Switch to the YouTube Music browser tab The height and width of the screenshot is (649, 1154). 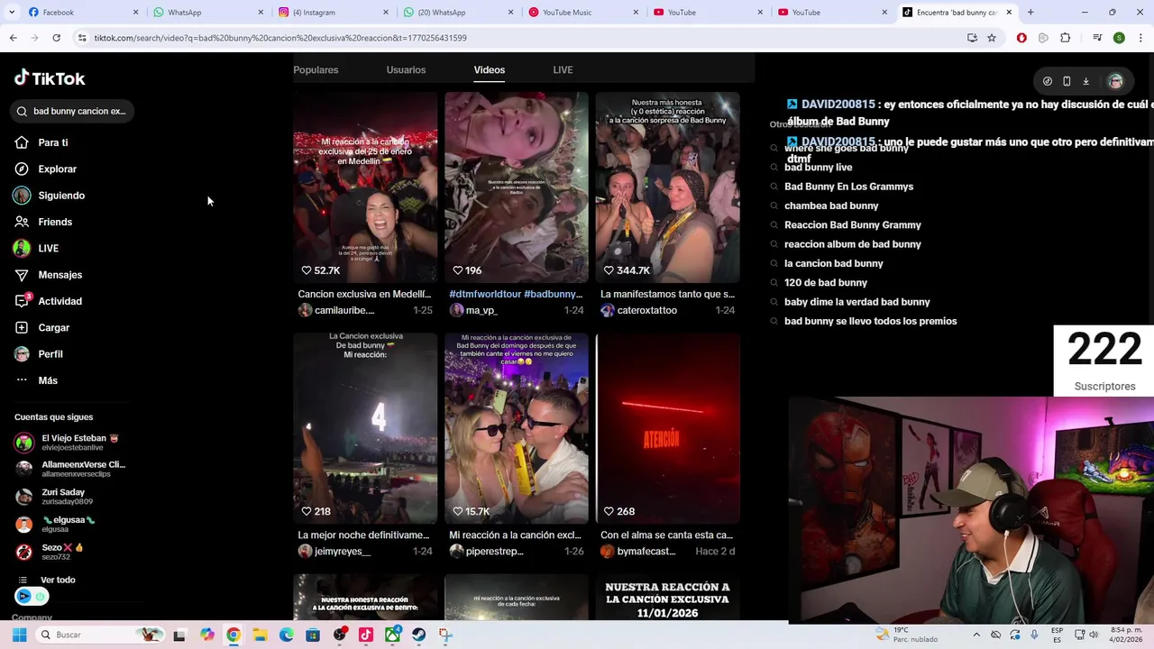[582, 13]
